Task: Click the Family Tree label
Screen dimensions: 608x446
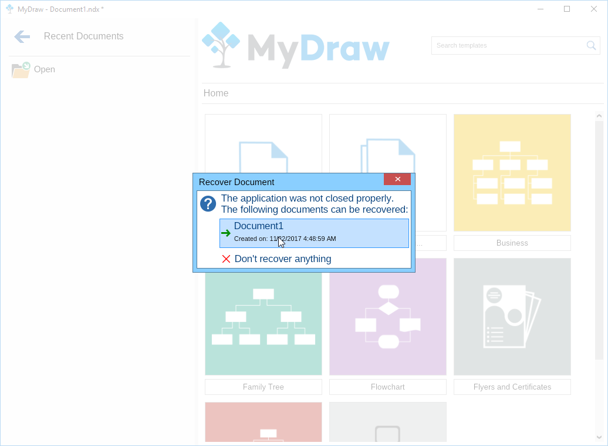Action: [264, 387]
